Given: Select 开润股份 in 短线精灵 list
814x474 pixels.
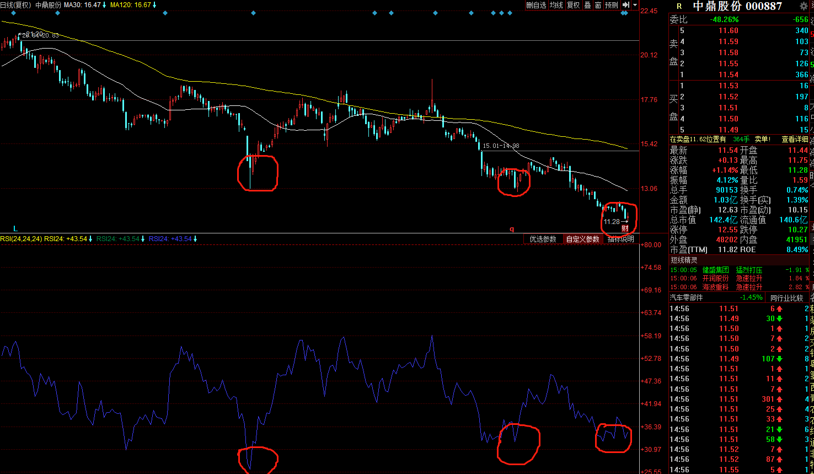Looking at the screenshot, I should 715,279.
